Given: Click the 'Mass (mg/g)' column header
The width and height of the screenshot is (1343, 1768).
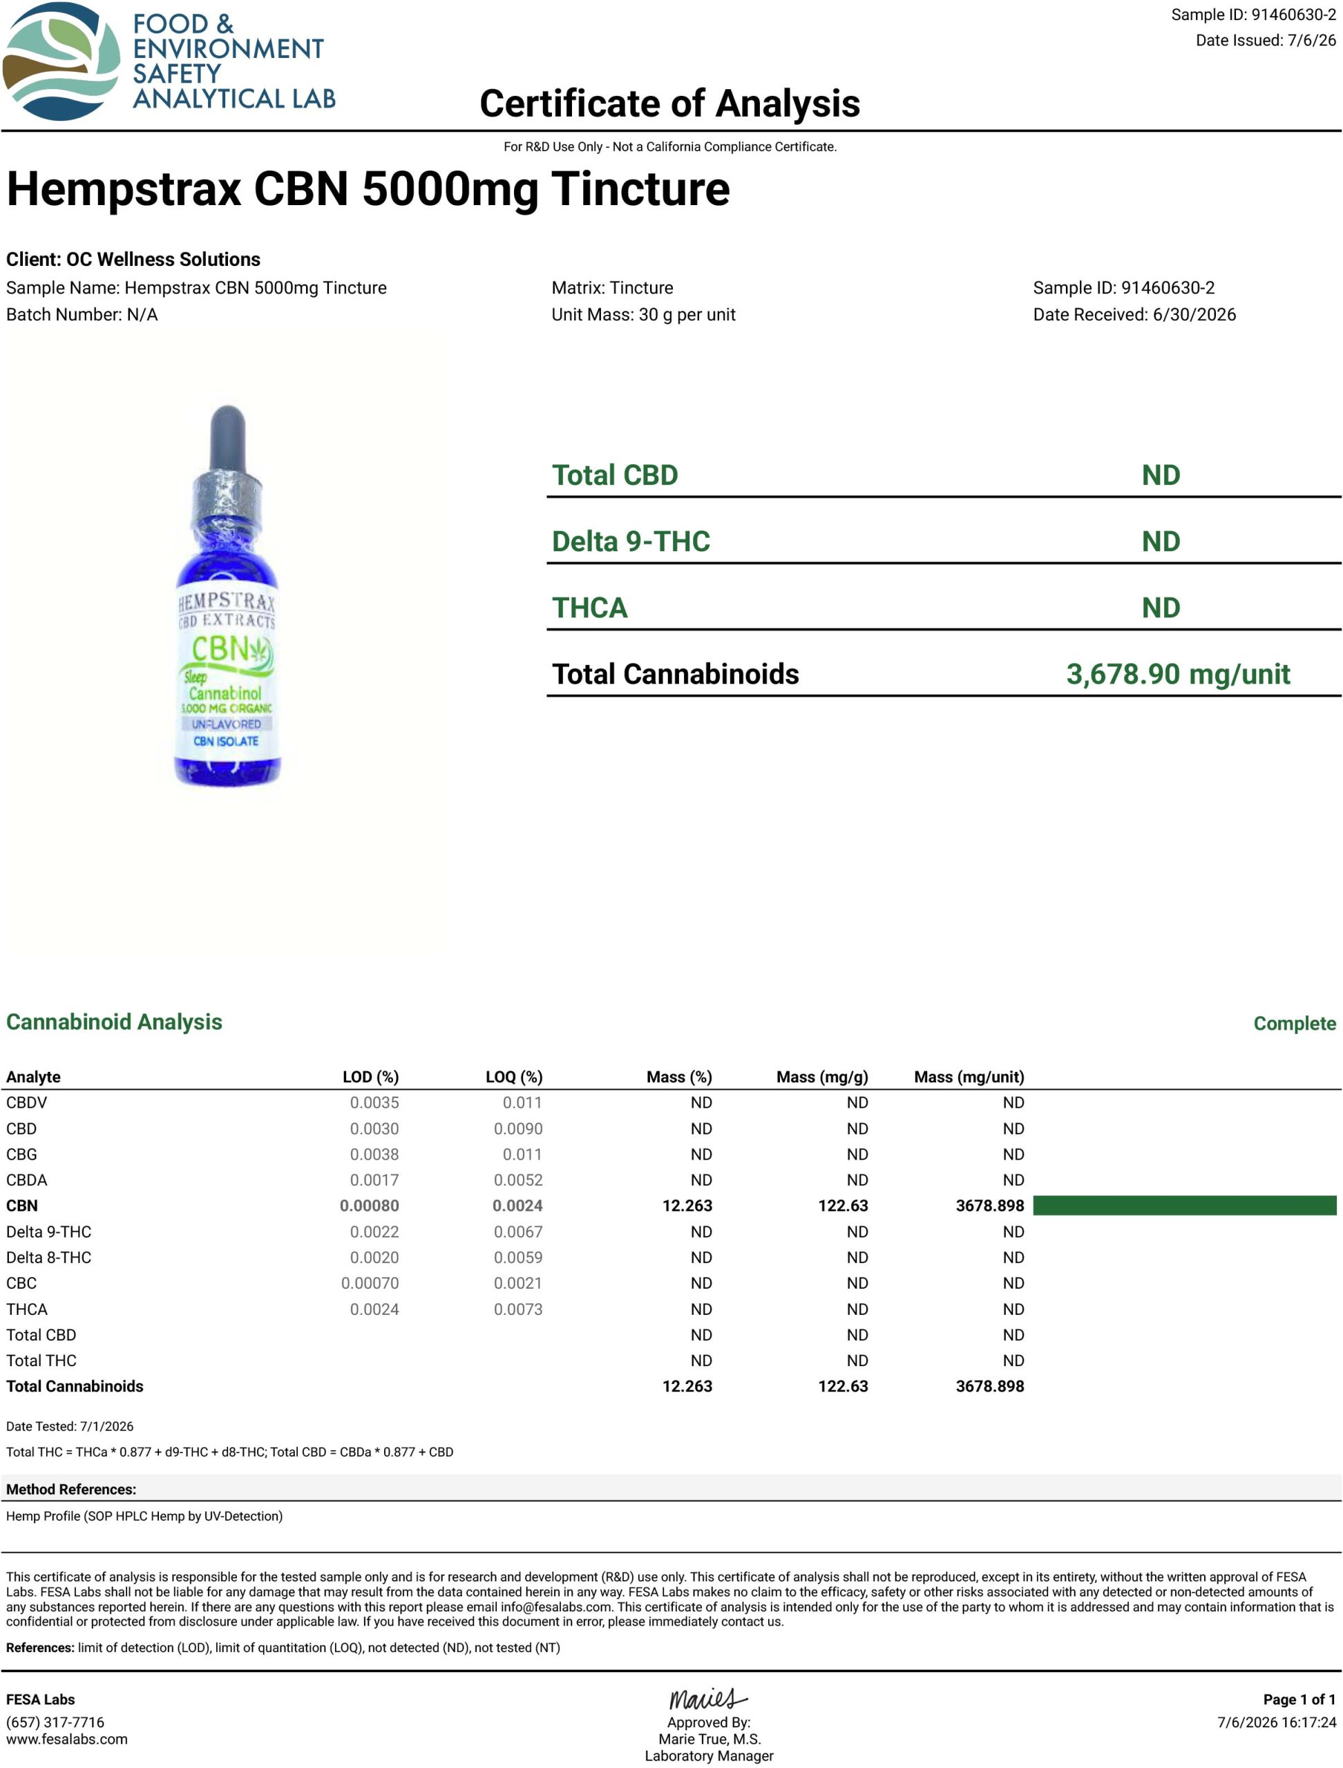Looking at the screenshot, I should [823, 1077].
